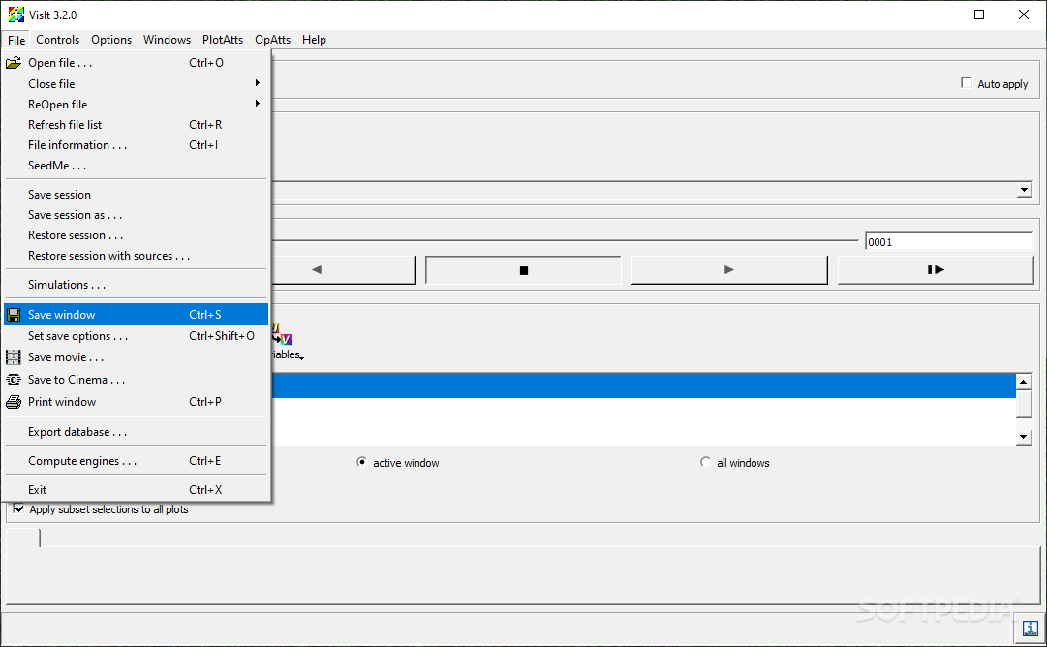Choose Exit from the File menu
The height and width of the screenshot is (647, 1047).
137,489
